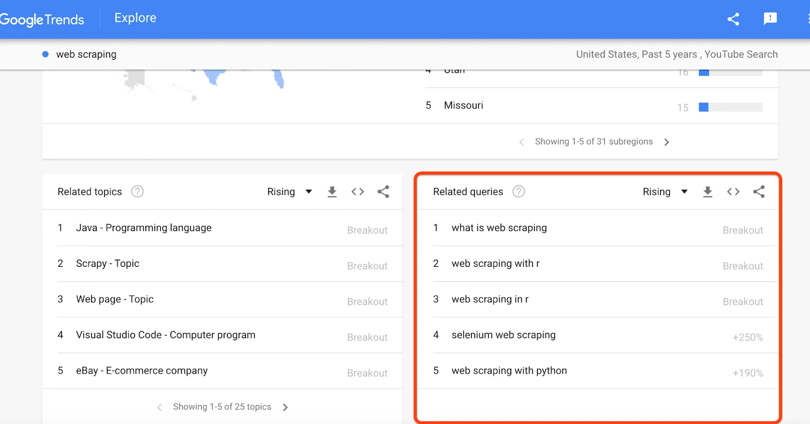Open embed code for Related topics
Viewport: 810px width, 424px height.
(358, 192)
